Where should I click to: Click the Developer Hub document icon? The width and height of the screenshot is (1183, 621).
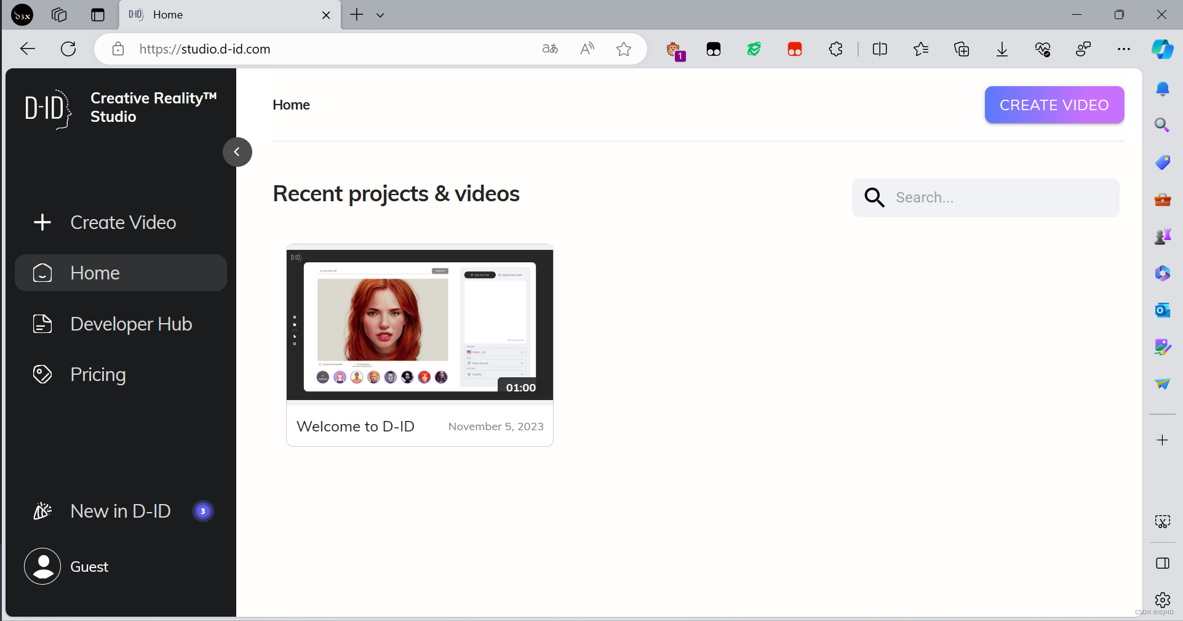point(42,324)
